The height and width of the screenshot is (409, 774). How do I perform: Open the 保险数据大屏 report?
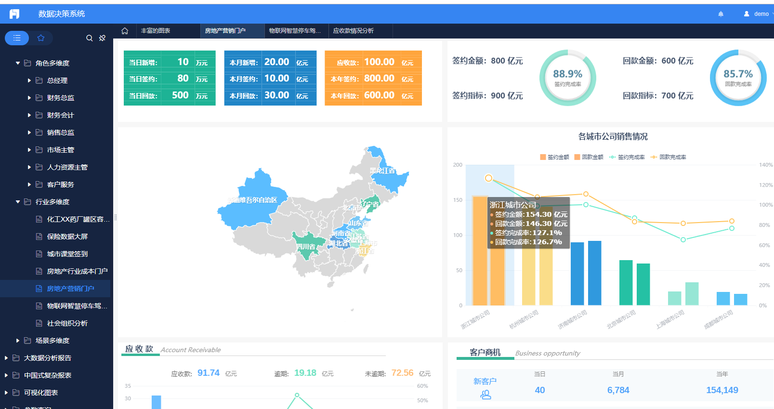click(x=67, y=237)
